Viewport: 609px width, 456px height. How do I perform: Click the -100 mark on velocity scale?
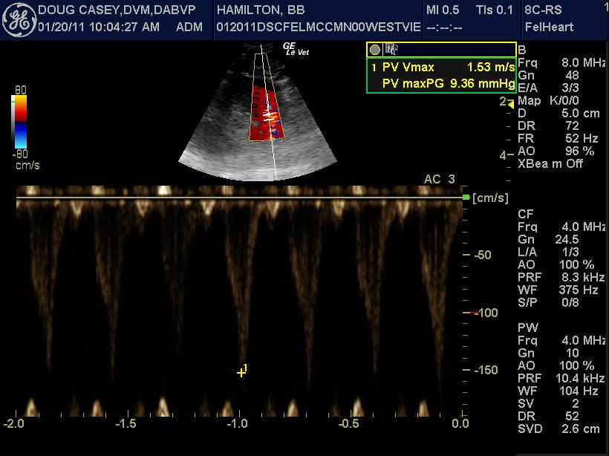click(486, 313)
